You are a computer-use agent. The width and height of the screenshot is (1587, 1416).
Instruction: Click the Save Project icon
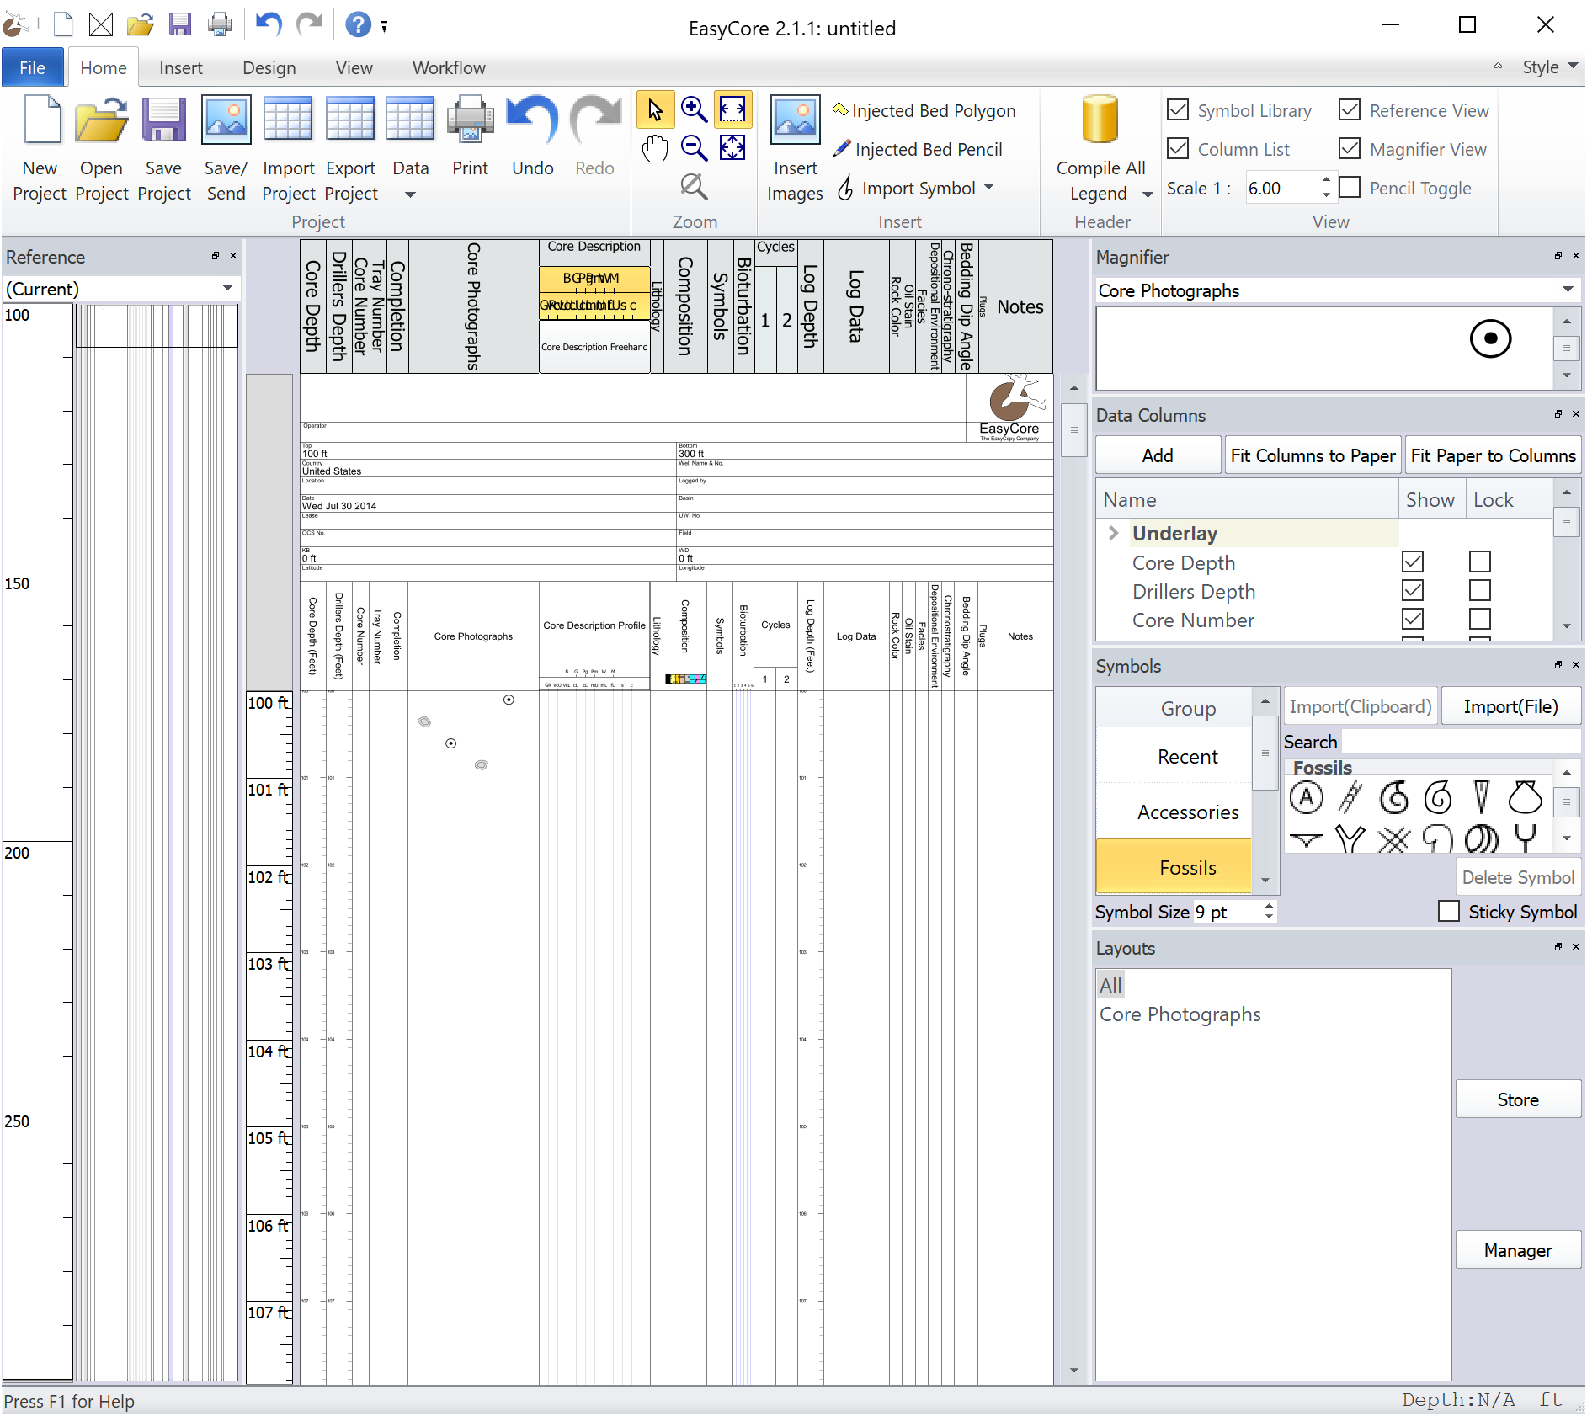[x=163, y=120]
